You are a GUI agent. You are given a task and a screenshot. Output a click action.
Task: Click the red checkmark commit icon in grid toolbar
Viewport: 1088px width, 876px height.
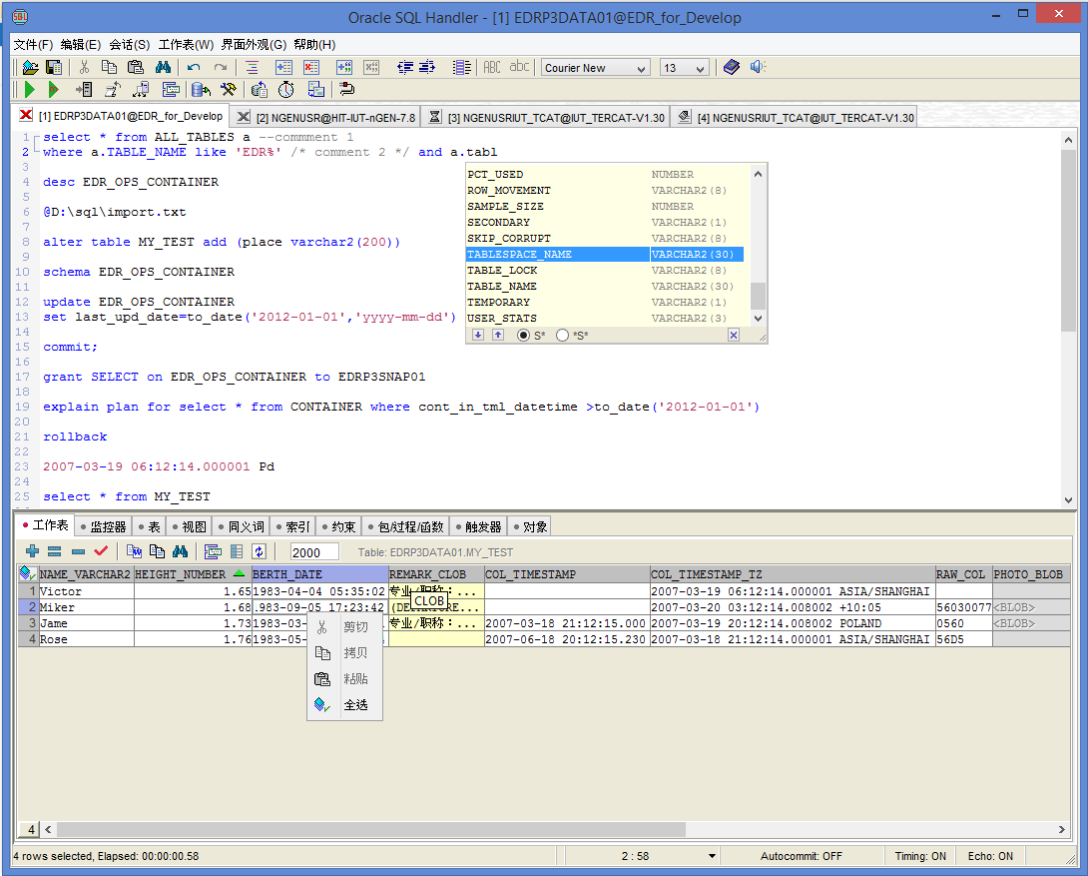[101, 551]
